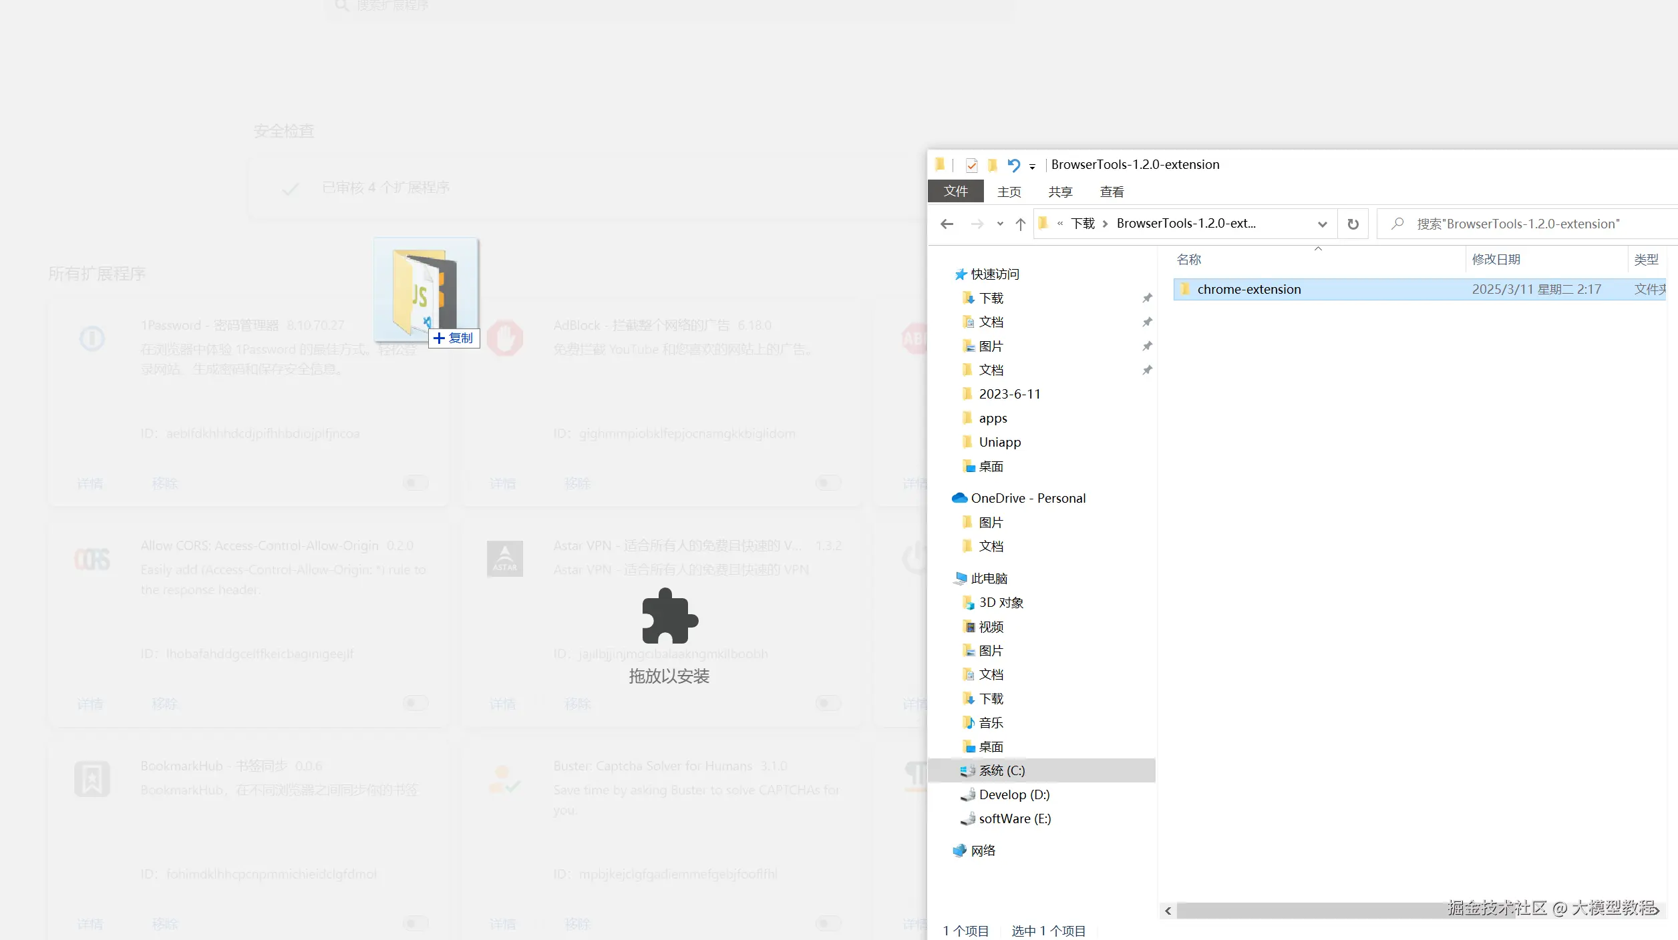Click the properties checkmark icon in title bar

click(972, 165)
